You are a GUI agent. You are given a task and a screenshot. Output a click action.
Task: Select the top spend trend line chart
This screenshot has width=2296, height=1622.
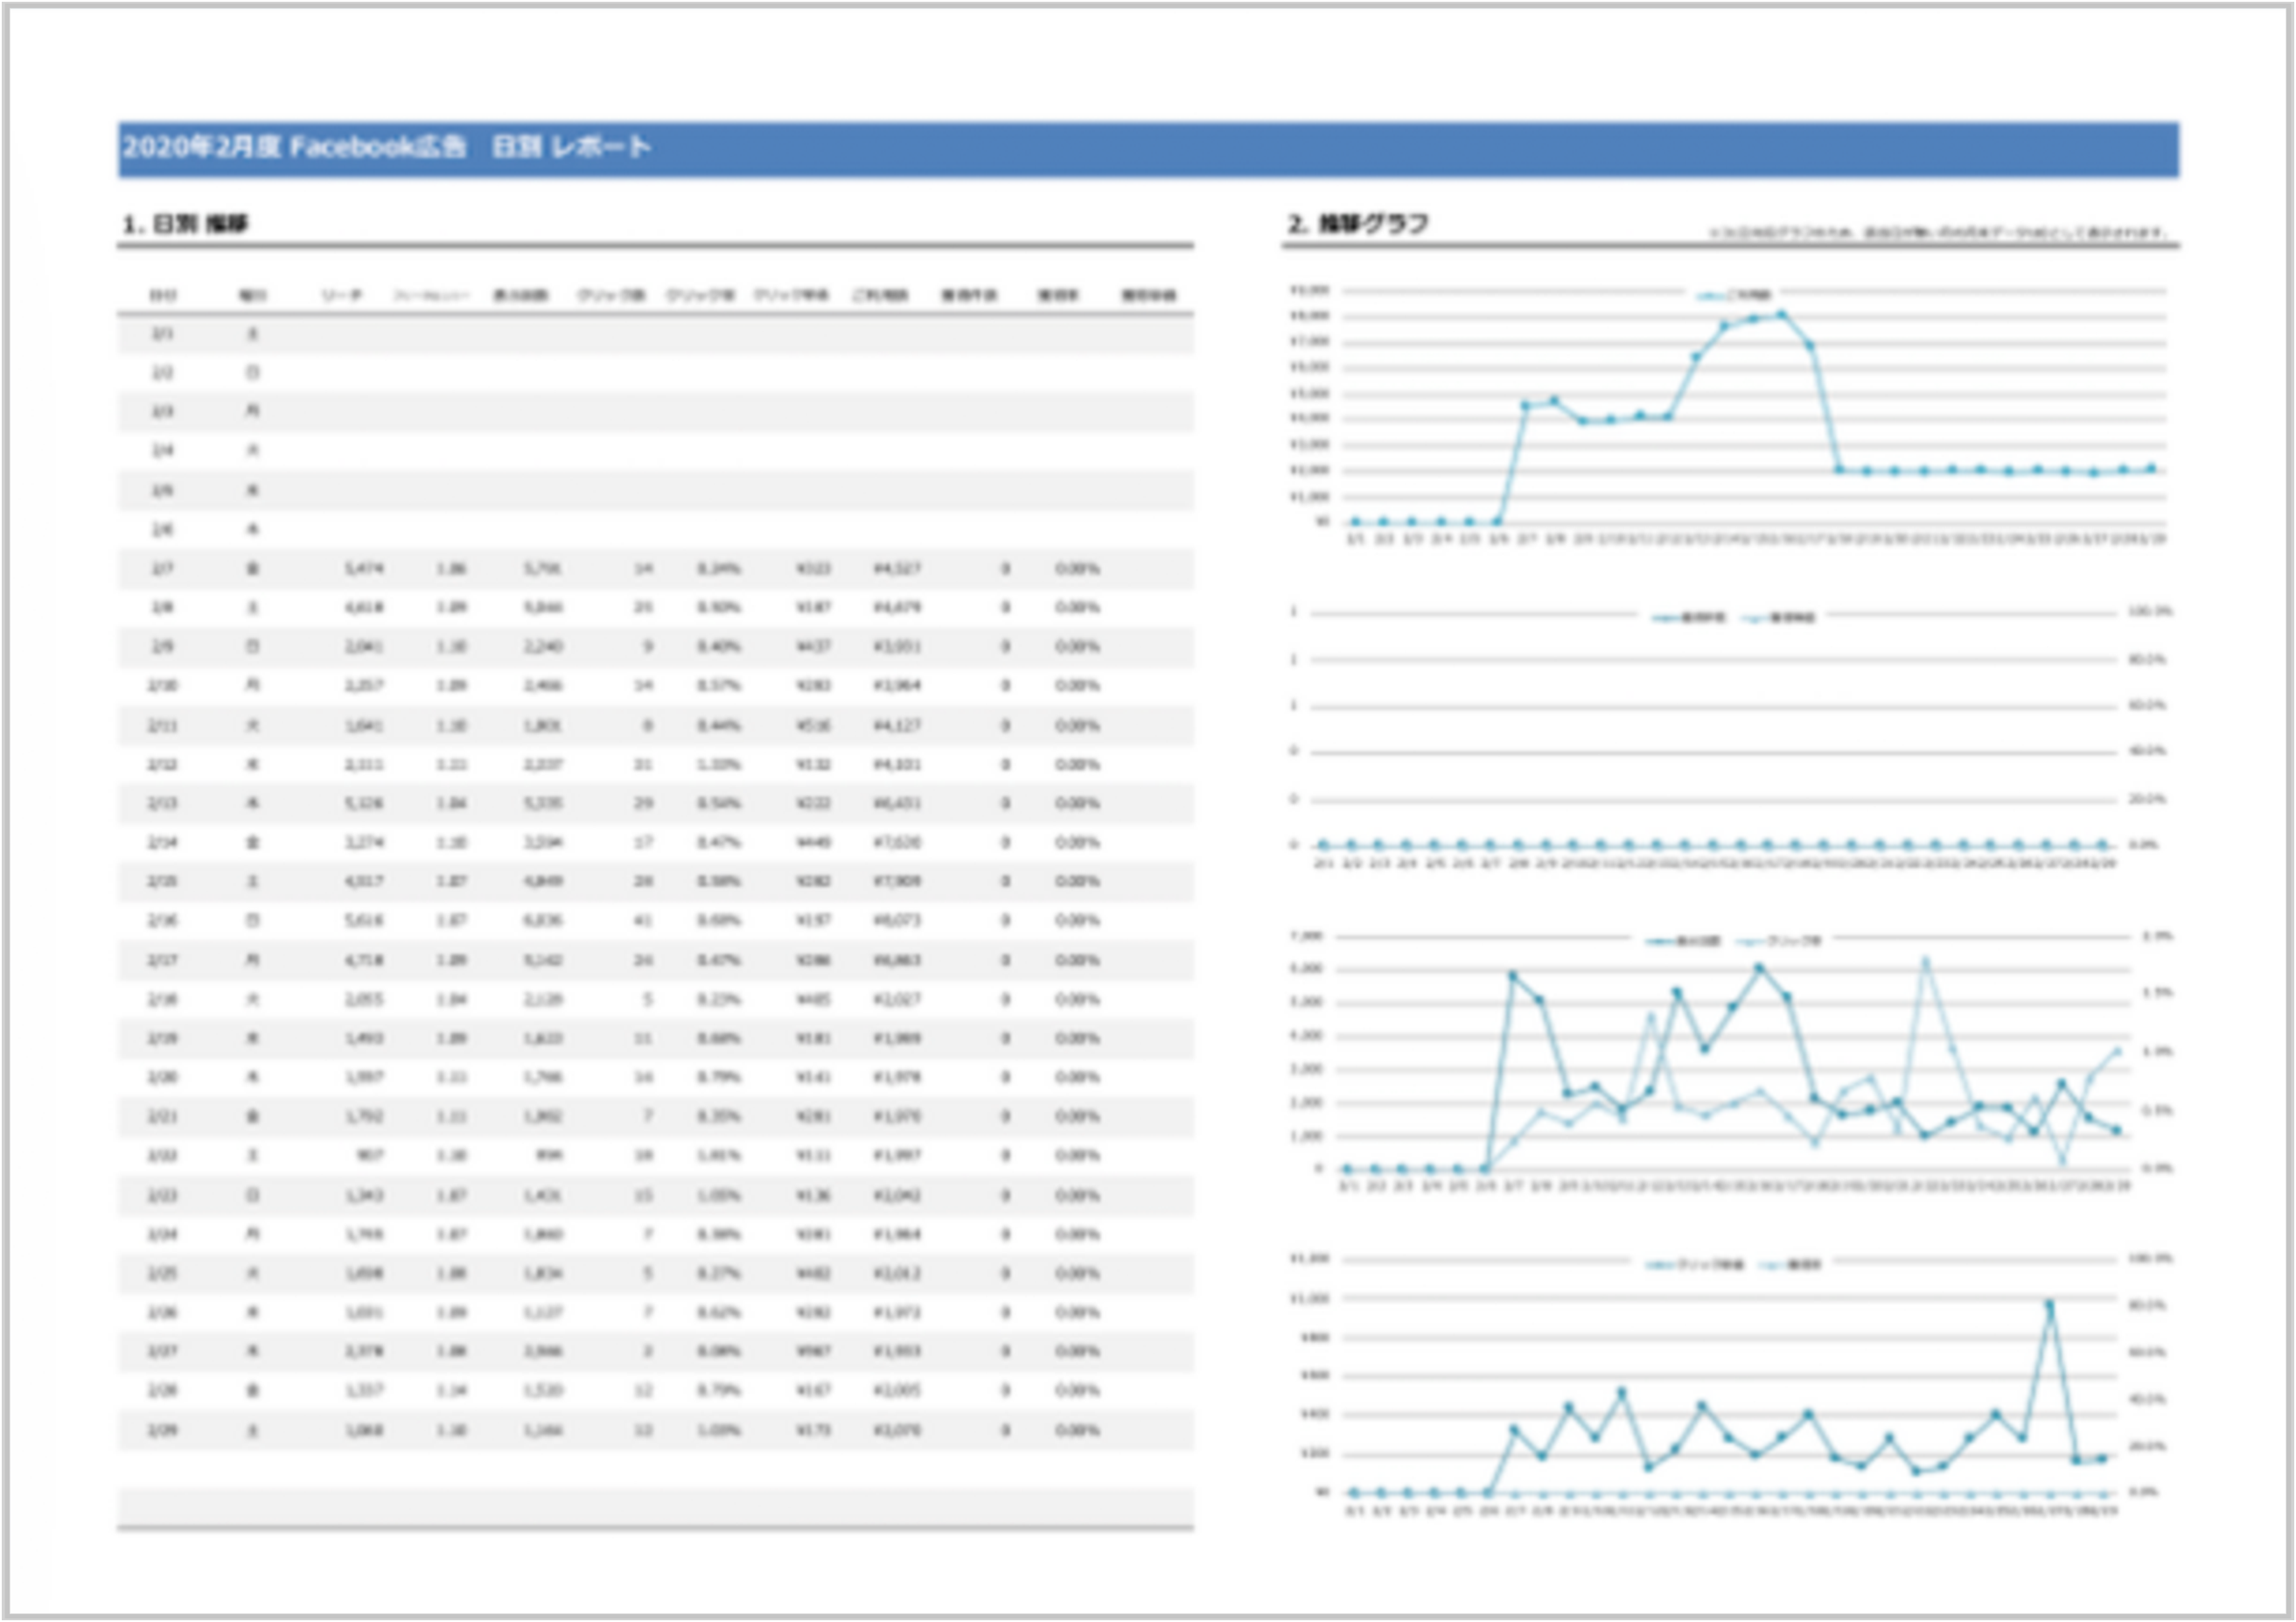[1728, 414]
